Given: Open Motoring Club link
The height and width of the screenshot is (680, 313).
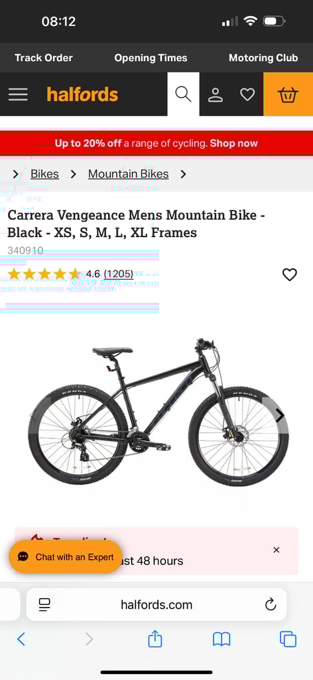Looking at the screenshot, I should (x=263, y=58).
